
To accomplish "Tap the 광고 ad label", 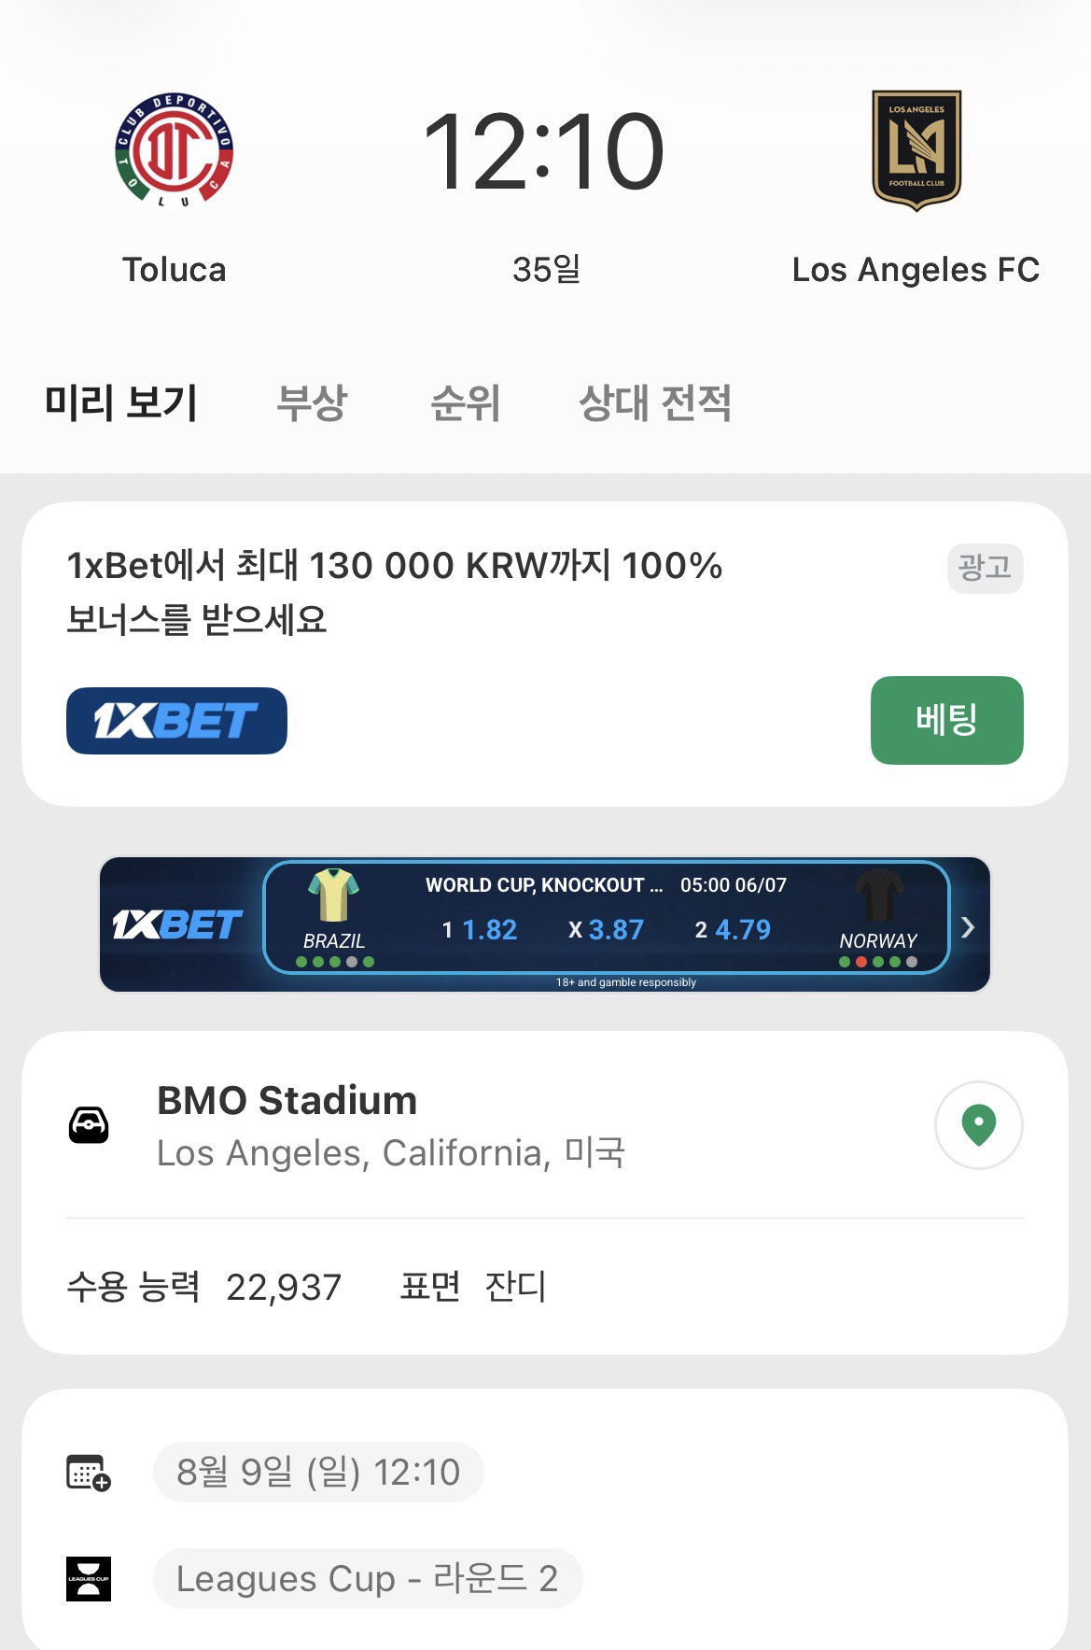I will 985,568.
